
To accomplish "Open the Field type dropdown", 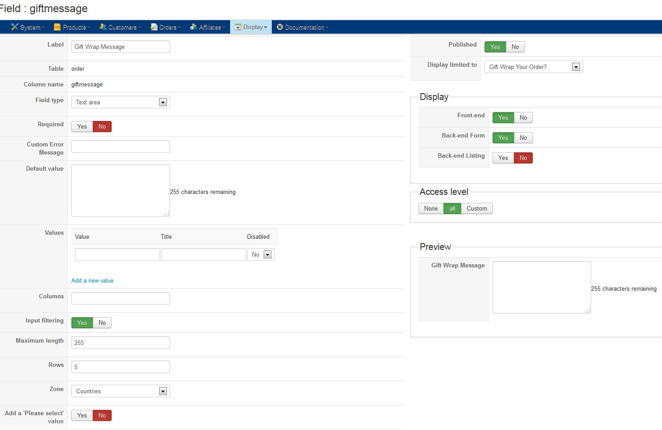I will click(x=121, y=103).
